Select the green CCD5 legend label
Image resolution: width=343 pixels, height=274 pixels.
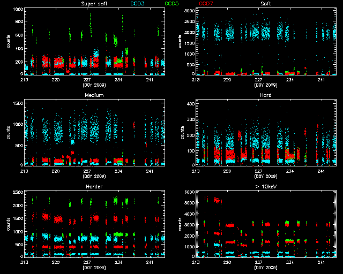click(x=172, y=4)
